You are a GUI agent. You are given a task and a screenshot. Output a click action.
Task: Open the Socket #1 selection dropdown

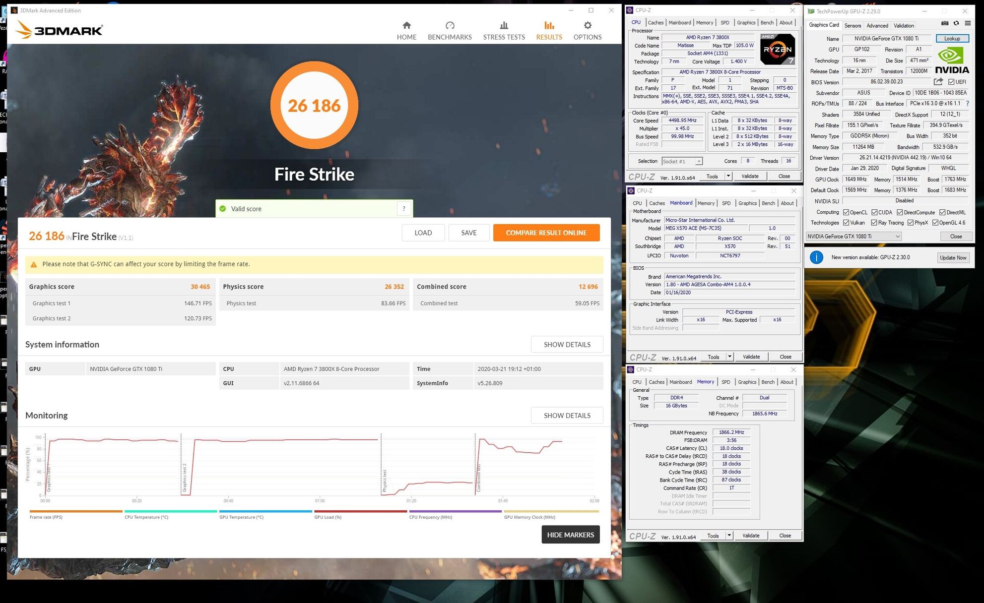(682, 161)
